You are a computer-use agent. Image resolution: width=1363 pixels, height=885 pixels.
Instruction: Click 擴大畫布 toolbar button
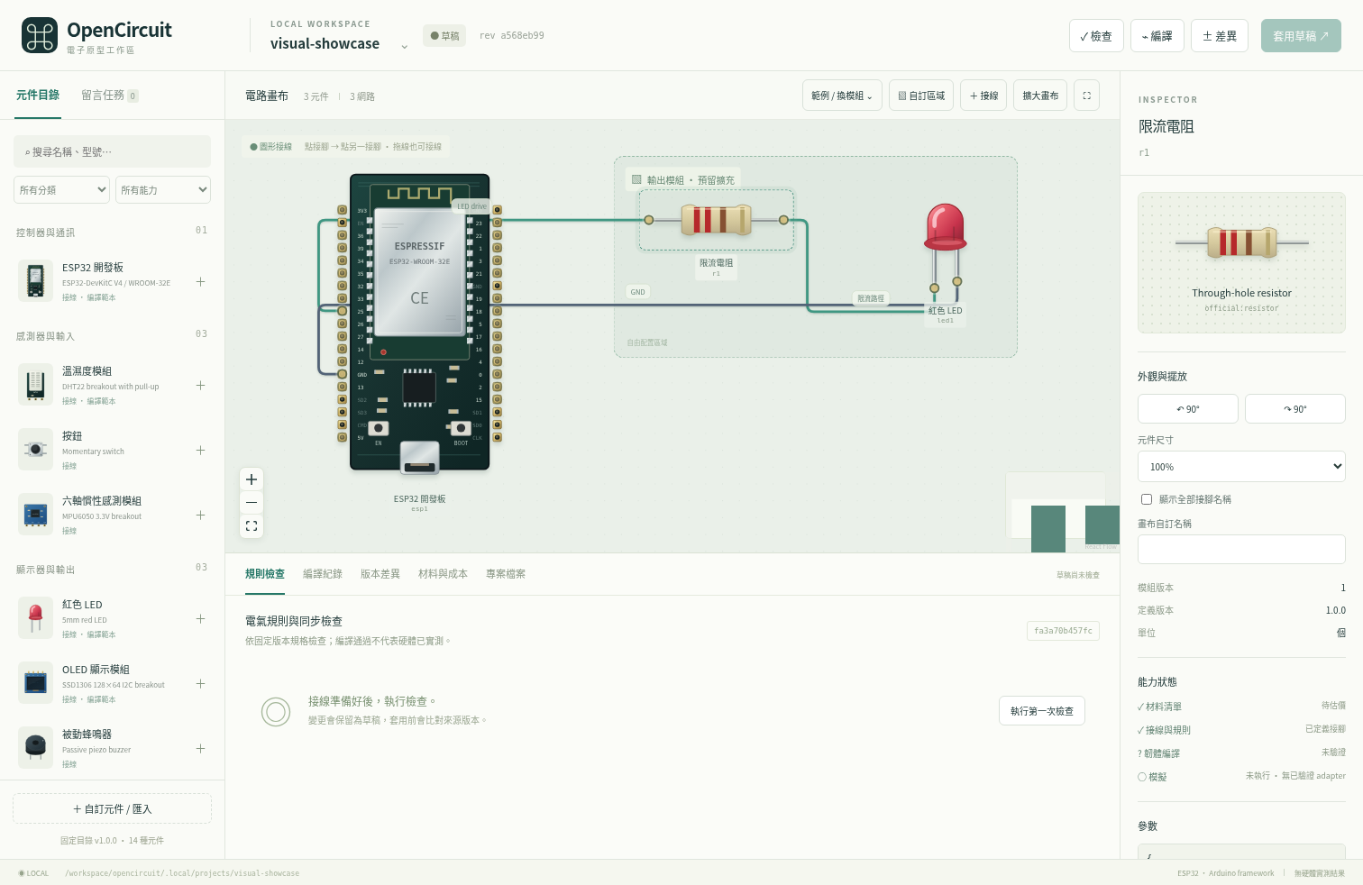pos(1040,96)
